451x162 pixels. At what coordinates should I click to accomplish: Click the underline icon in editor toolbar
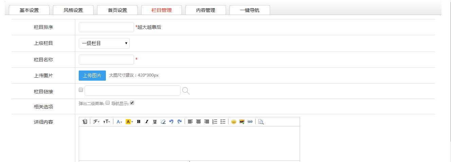(x=155, y=122)
